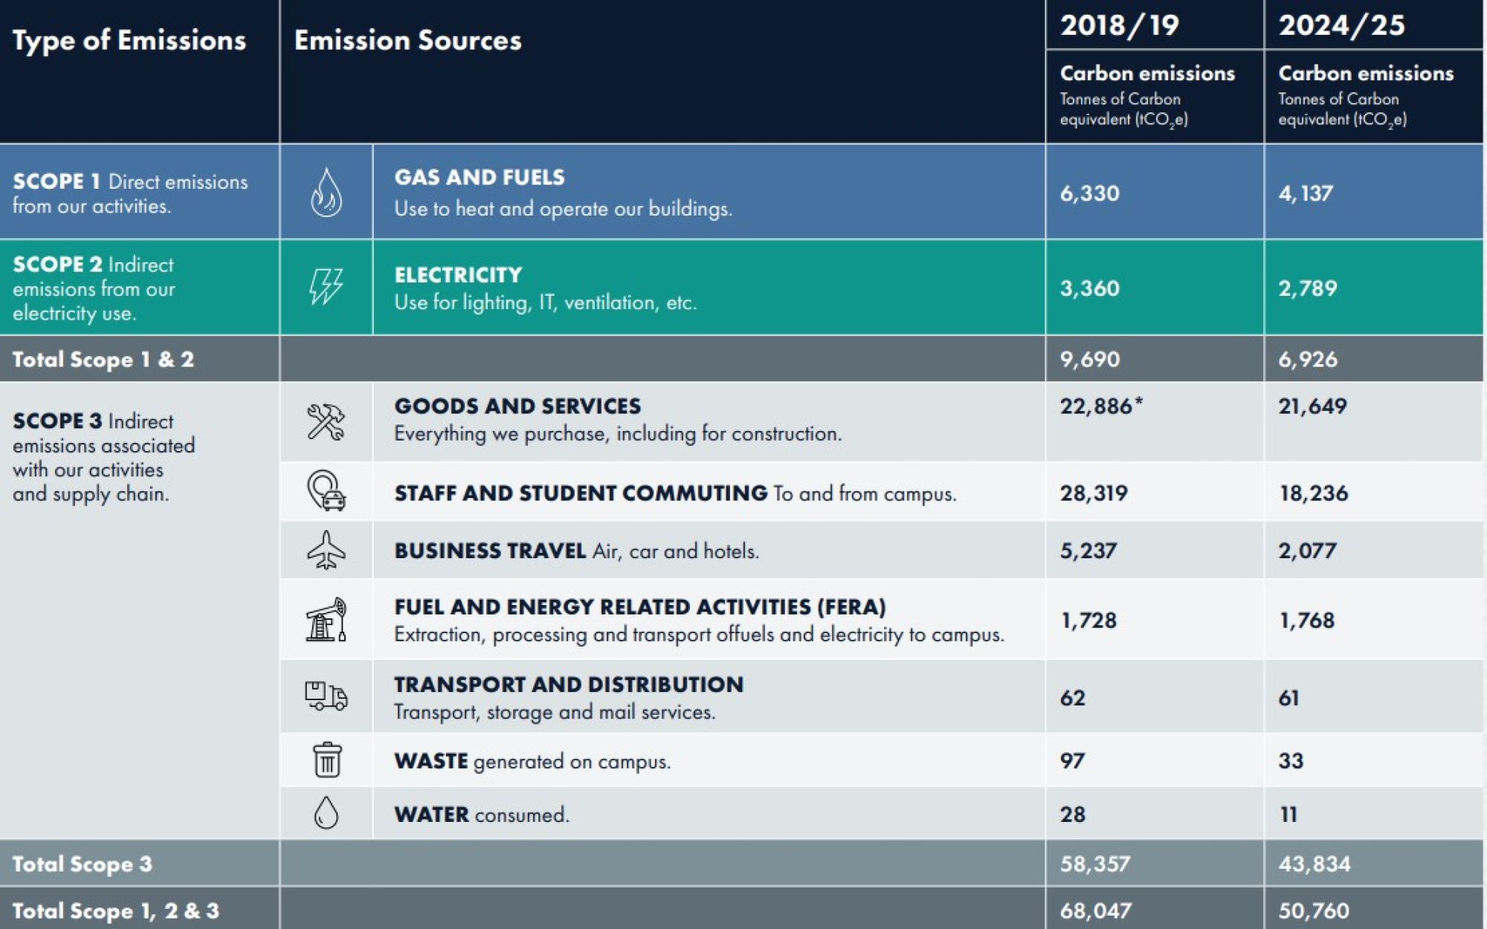Click the SCOPE 2 Indirect emissions label
Screen dimensions: 1487x929
tap(94, 288)
